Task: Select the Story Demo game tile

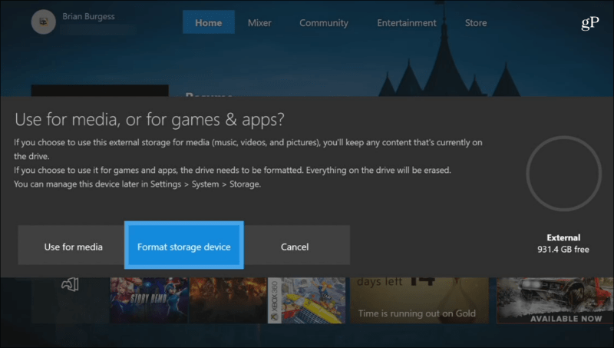Action: [x=149, y=300]
